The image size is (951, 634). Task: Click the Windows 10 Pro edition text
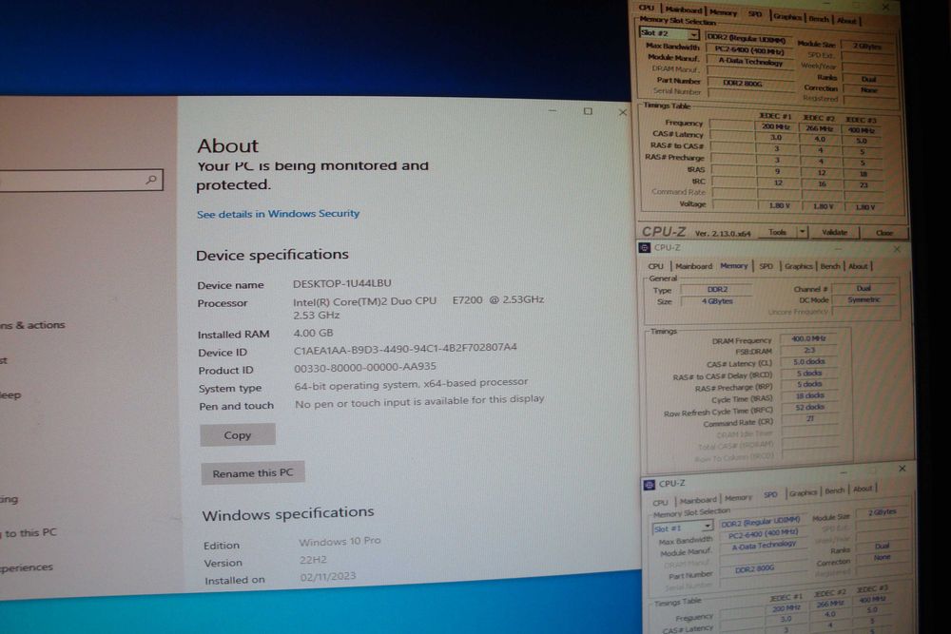tap(340, 541)
